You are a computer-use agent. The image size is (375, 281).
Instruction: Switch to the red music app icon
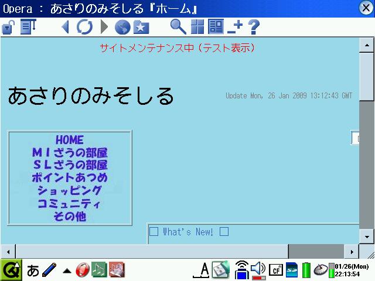[117, 270]
